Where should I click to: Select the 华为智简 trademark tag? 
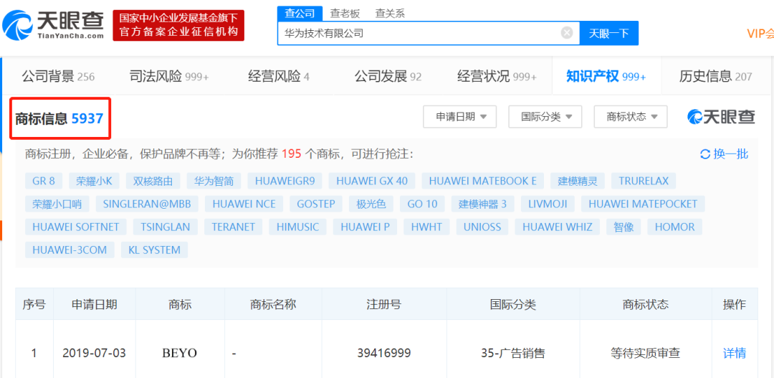[214, 181]
